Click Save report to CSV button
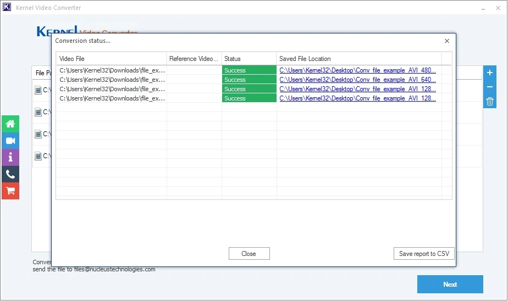Screen dimensions: 508x301 pos(424,254)
